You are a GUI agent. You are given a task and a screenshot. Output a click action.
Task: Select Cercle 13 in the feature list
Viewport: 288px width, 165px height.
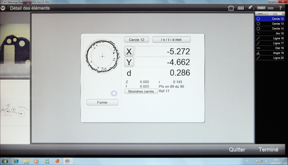(x=270, y=24)
